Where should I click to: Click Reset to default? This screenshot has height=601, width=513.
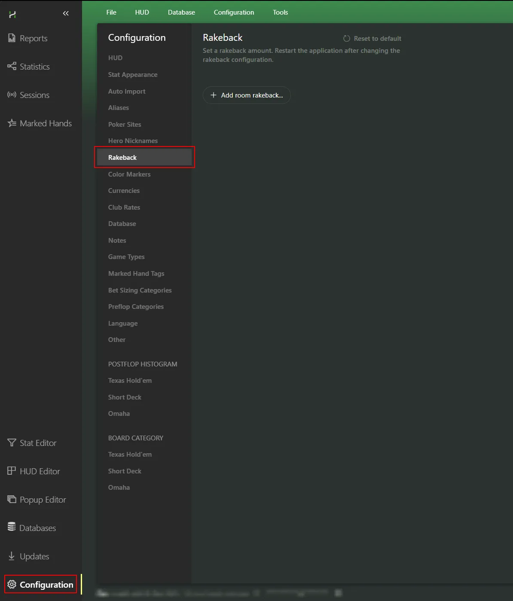coord(372,39)
